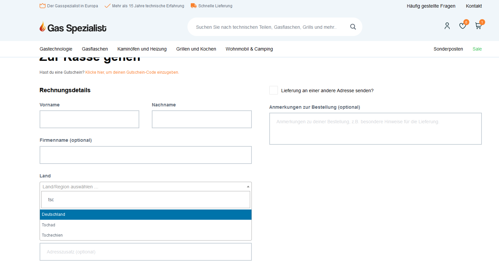Choose Tschechien in the country list
Screen dimensions: 499x266
click(x=146, y=235)
